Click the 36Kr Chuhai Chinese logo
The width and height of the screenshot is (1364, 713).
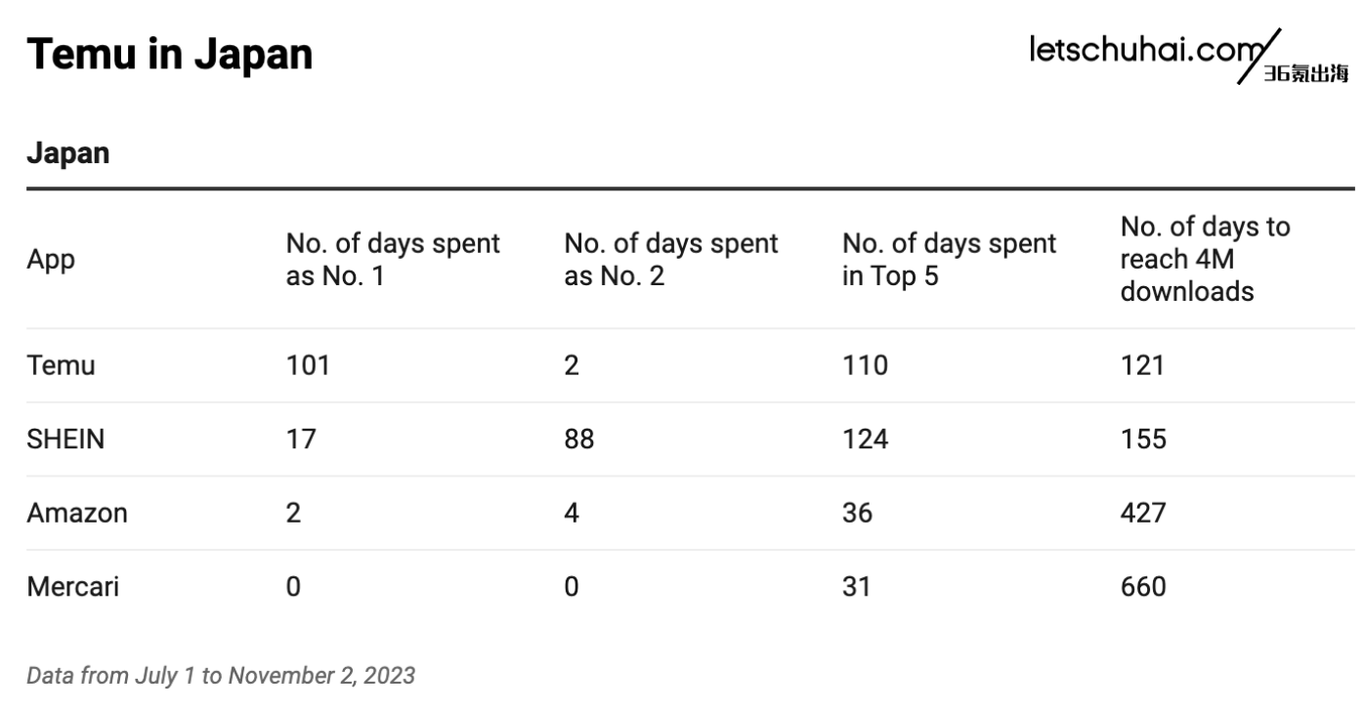click(1305, 75)
